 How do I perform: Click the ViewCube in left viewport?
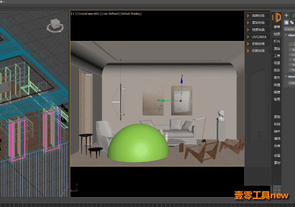tap(55, 26)
